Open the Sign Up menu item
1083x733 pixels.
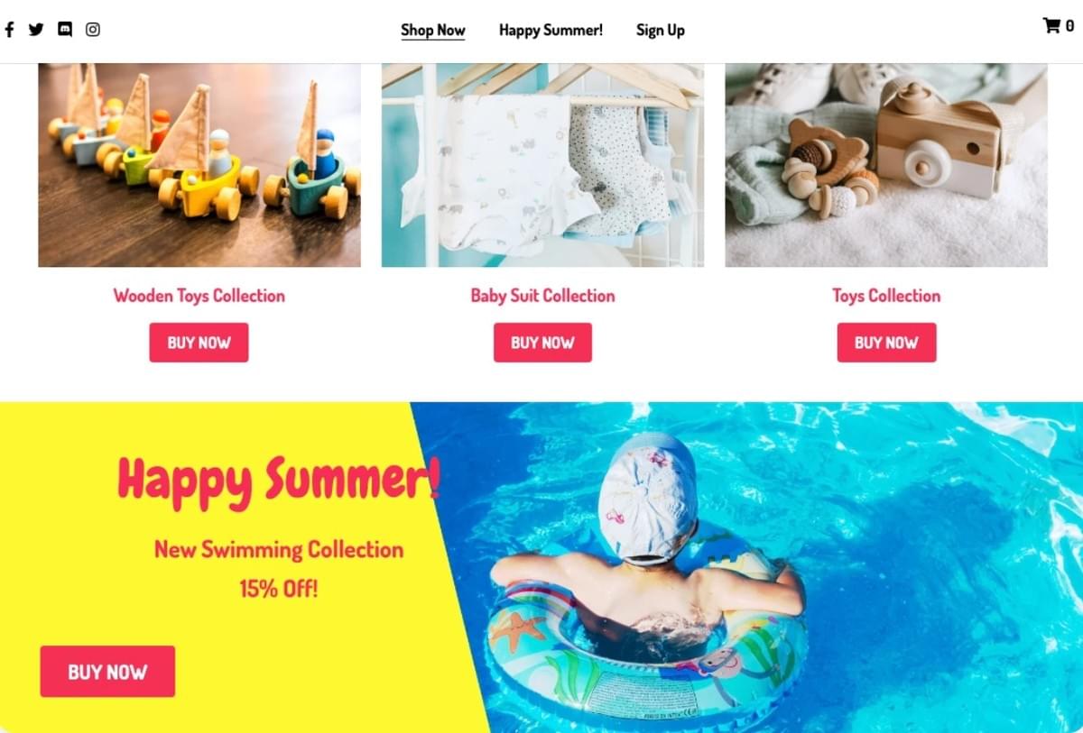(x=661, y=30)
